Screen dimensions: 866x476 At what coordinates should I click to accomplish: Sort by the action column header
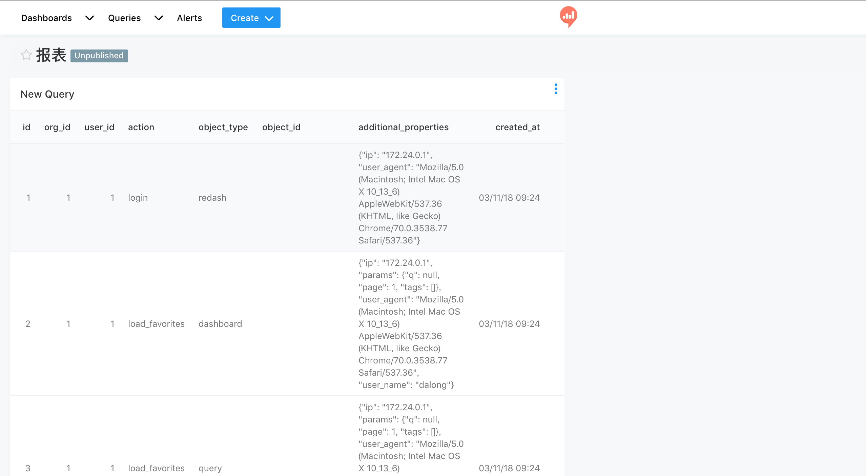pos(141,127)
